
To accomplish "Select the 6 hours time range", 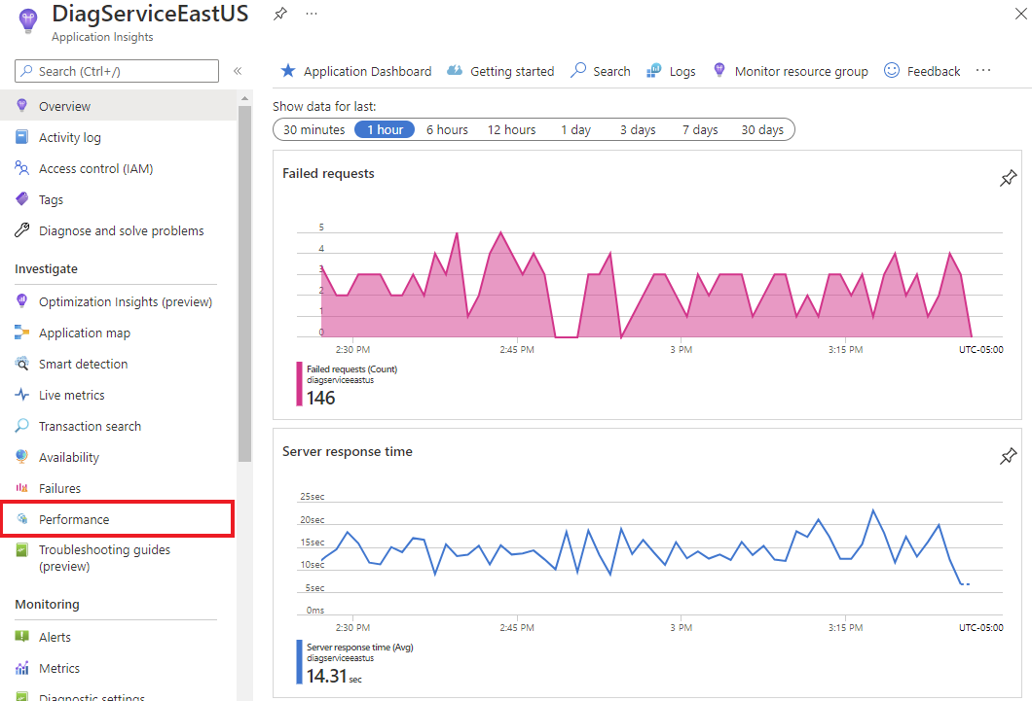I will [x=447, y=129].
